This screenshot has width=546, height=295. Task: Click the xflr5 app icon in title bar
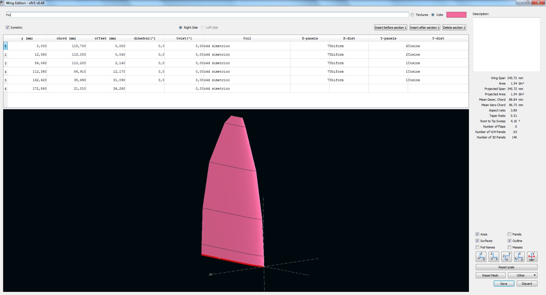pos(2,3)
